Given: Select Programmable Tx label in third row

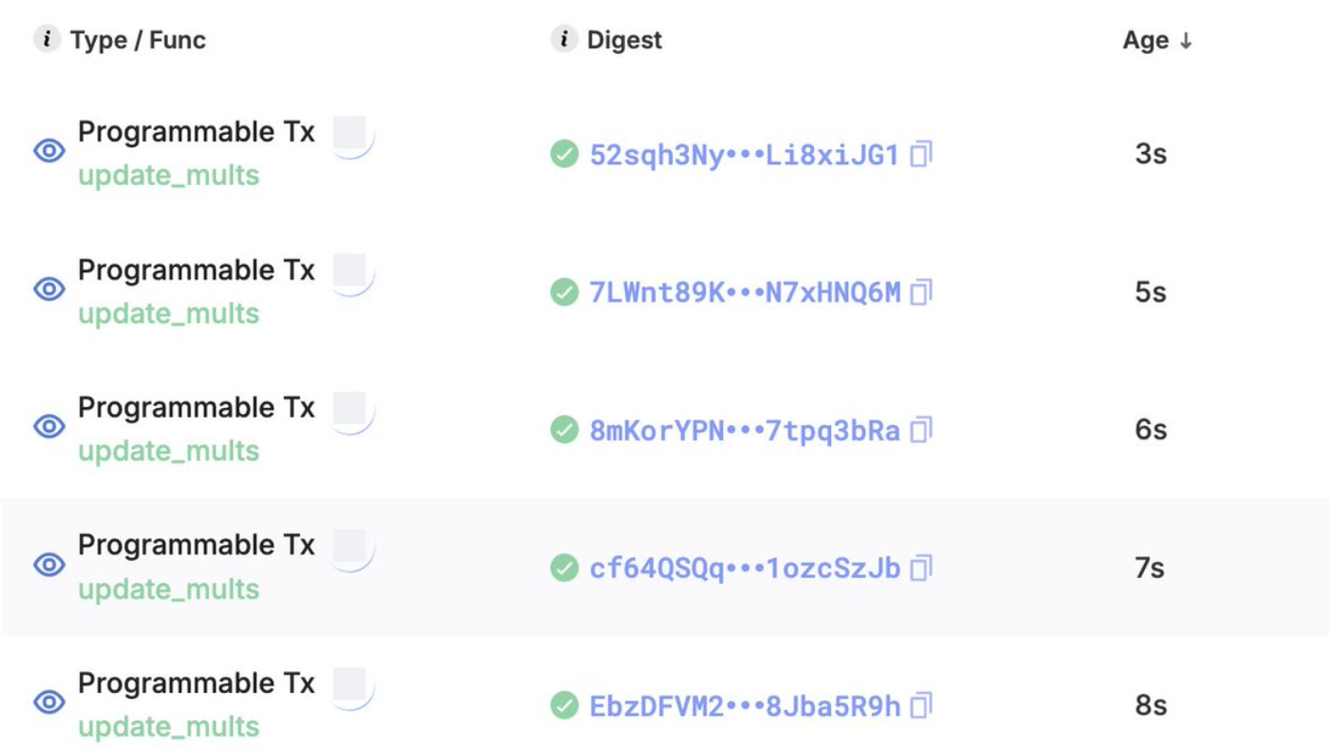Looking at the screenshot, I should 196,407.
